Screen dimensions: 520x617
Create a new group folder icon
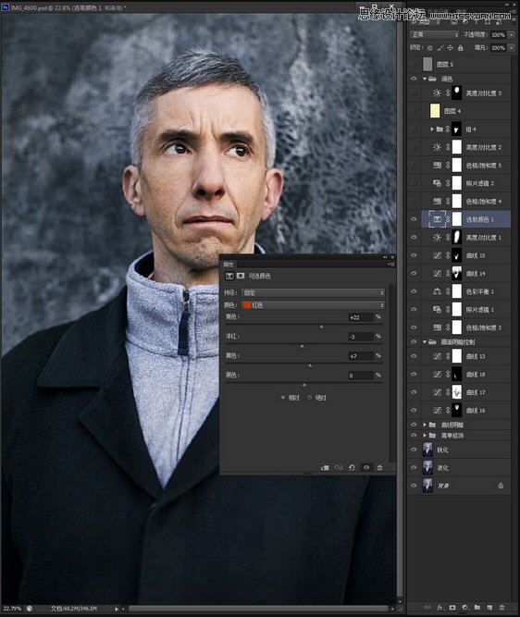[477, 608]
